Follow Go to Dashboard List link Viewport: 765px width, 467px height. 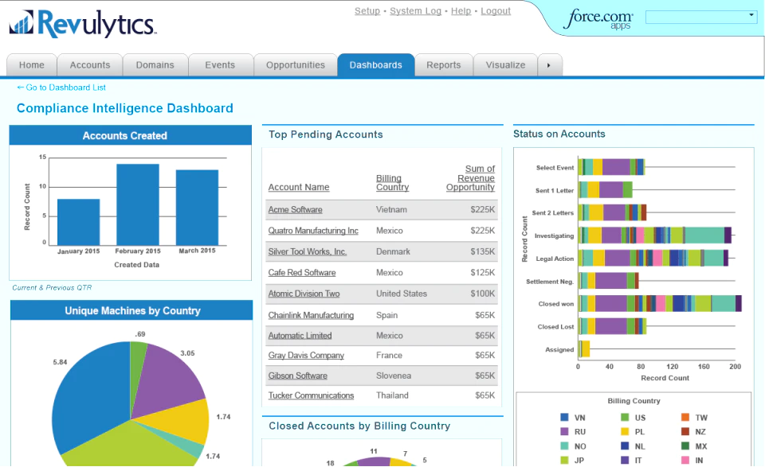61,88
